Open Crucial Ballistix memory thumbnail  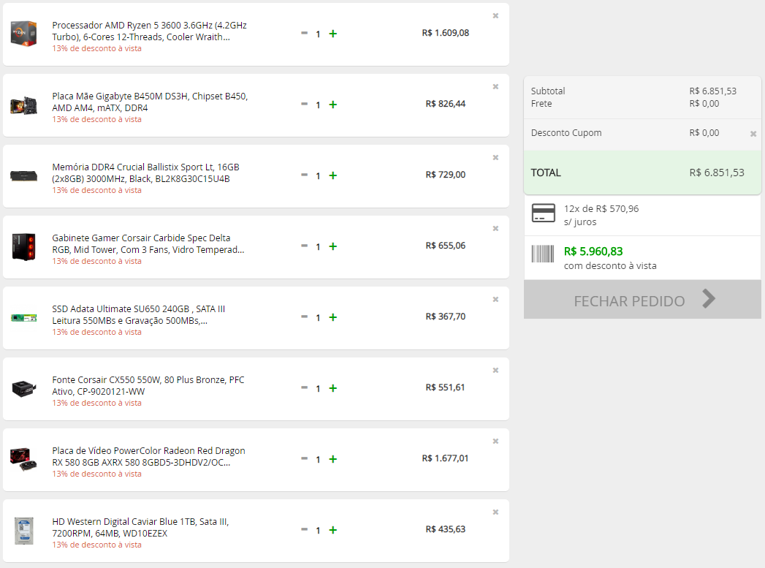pyautogui.click(x=24, y=175)
